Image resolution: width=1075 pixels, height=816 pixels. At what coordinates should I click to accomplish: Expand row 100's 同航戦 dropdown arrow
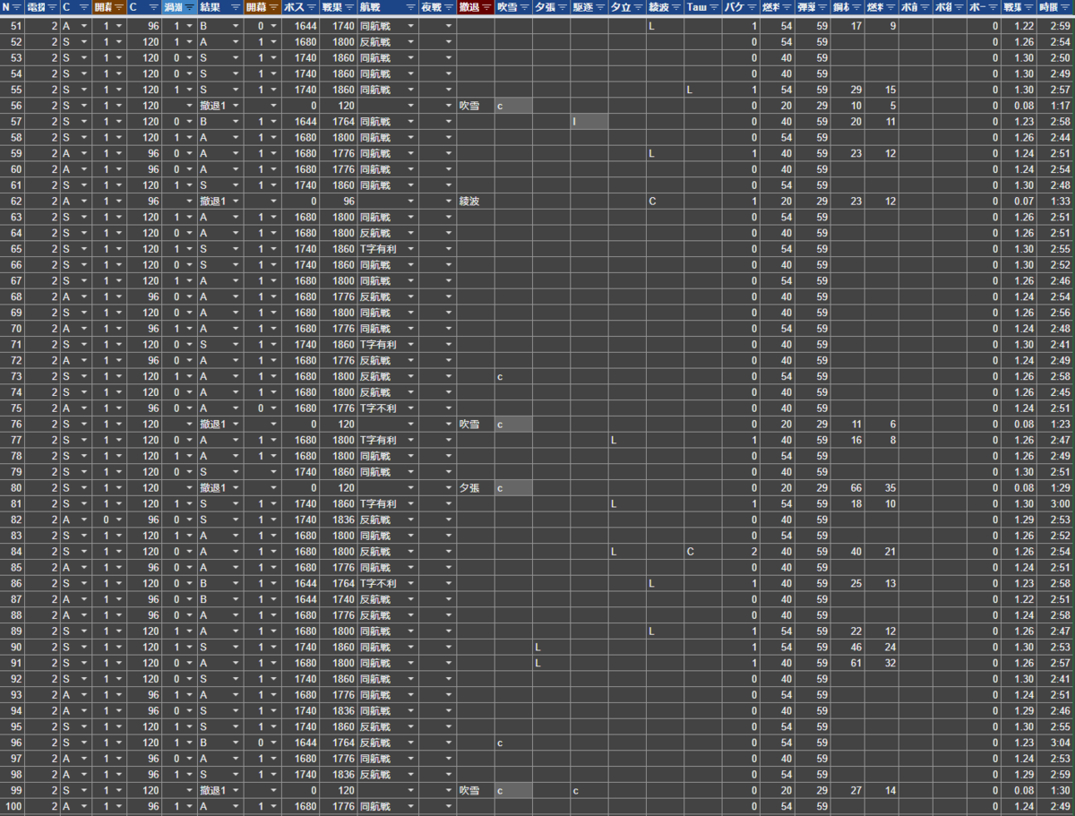(x=410, y=807)
